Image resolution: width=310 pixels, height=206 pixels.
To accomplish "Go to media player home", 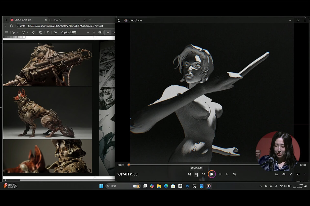I will tap(119, 20).
